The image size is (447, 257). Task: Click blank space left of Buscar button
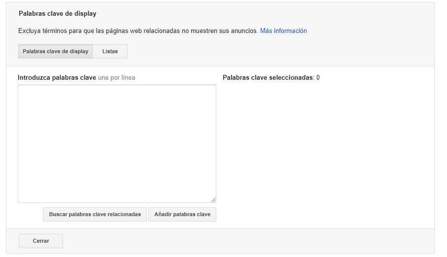coord(30,215)
